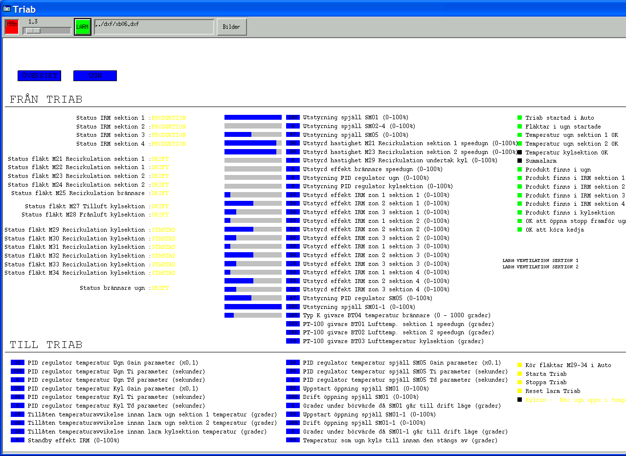626x456 pixels.
Task: Edit value field Temperatur som ugn kyls till
Action: pos(293,440)
